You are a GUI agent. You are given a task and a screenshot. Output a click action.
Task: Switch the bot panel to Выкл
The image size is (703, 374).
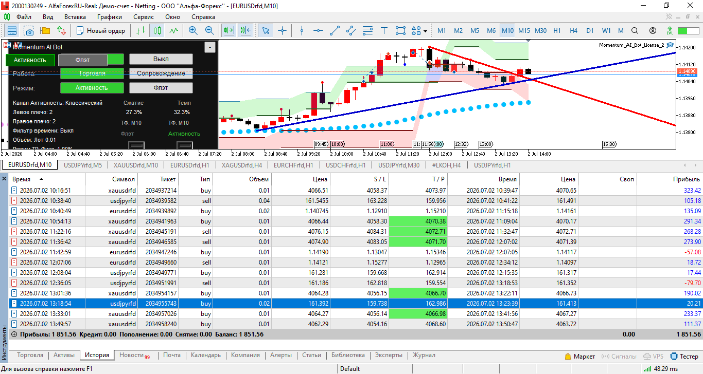pos(161,59)
